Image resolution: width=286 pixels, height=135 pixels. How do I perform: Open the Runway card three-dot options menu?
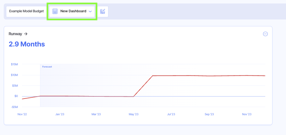(x=265, y=34)
